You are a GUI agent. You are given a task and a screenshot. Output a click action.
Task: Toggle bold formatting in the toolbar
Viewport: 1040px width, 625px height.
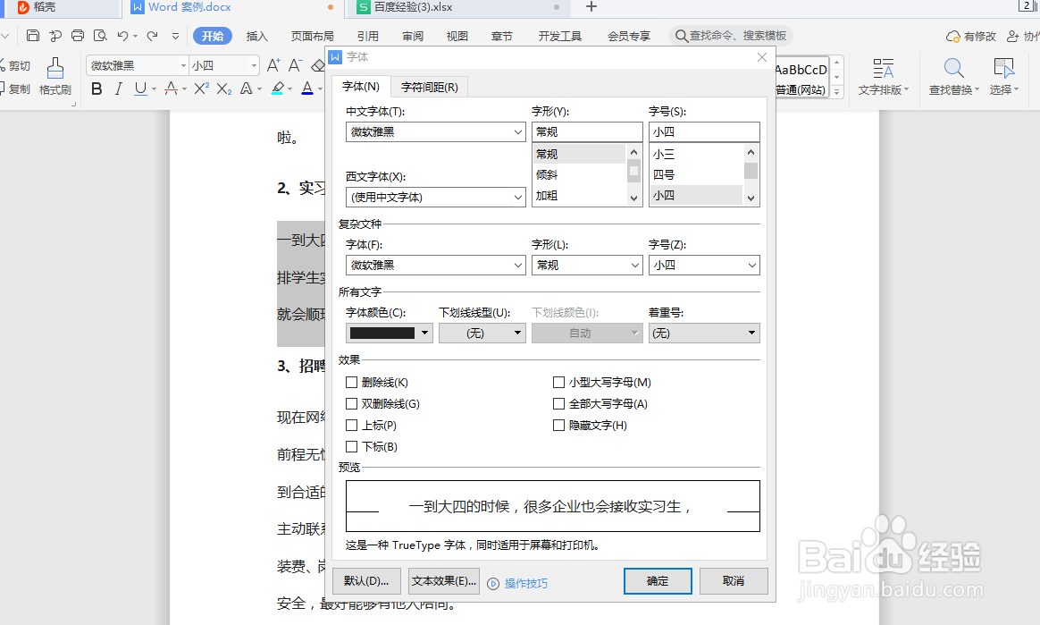coord(96,88)
